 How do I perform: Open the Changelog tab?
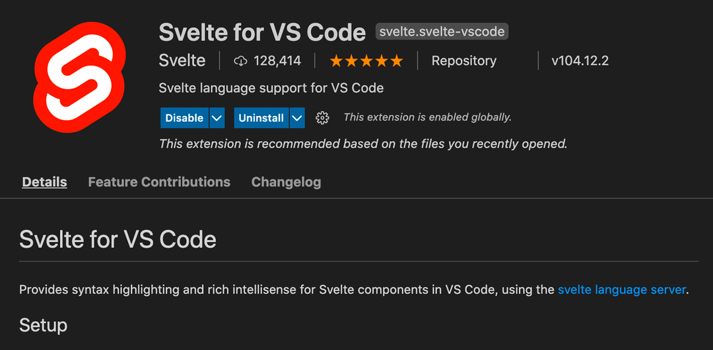tap(286, 182)
